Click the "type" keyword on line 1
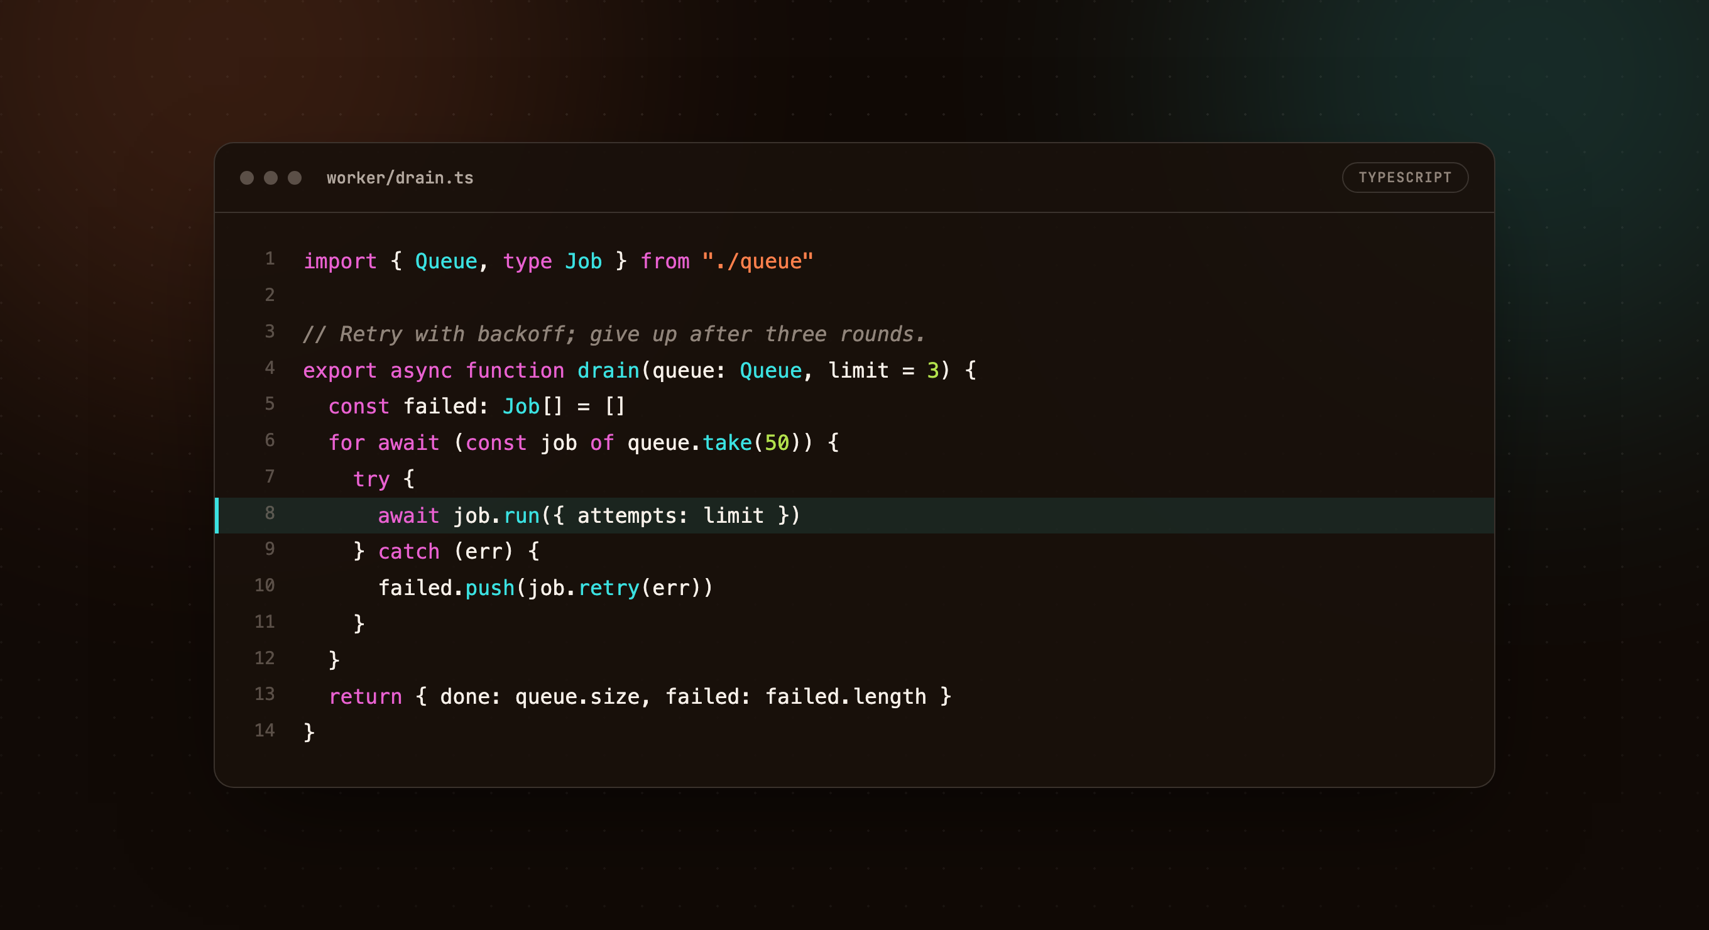Image resolution: width=1709 pixels, height=930 pixels. coord(527,261)
